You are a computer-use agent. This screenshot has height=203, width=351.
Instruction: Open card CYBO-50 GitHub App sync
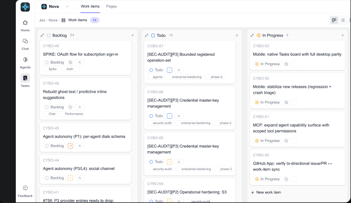click(x=297, y=168)
